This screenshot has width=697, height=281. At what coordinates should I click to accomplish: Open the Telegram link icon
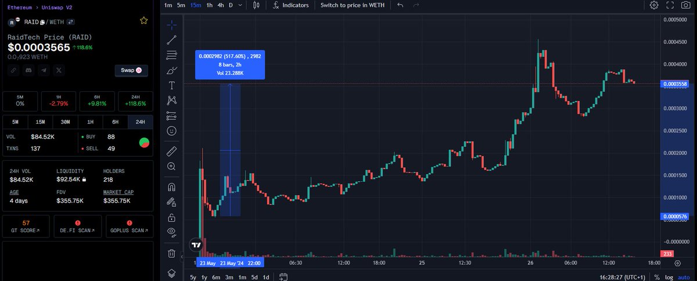tap(43, 70)
